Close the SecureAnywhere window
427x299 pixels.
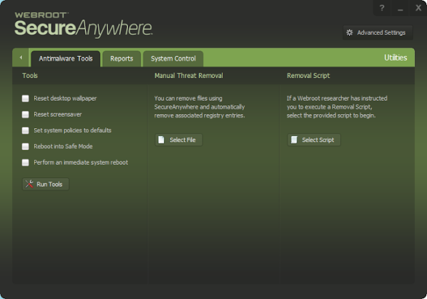coord(418,8)
